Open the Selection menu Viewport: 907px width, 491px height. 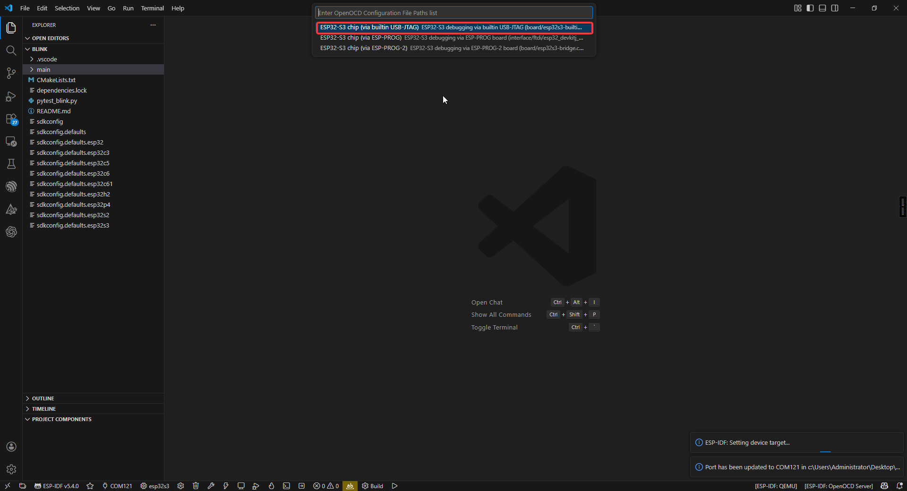(67, 8)
